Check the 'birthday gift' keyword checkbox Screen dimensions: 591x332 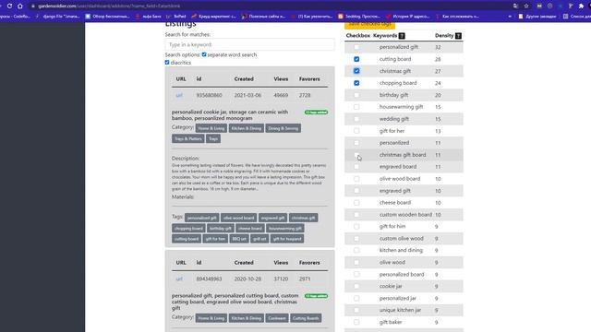(x=356, y=95)
